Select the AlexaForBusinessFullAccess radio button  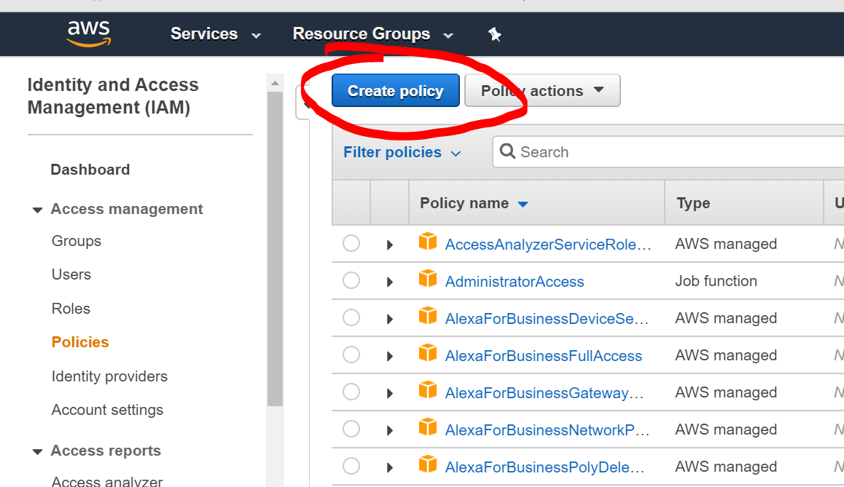pyautogui.click(x=351, y=355)
